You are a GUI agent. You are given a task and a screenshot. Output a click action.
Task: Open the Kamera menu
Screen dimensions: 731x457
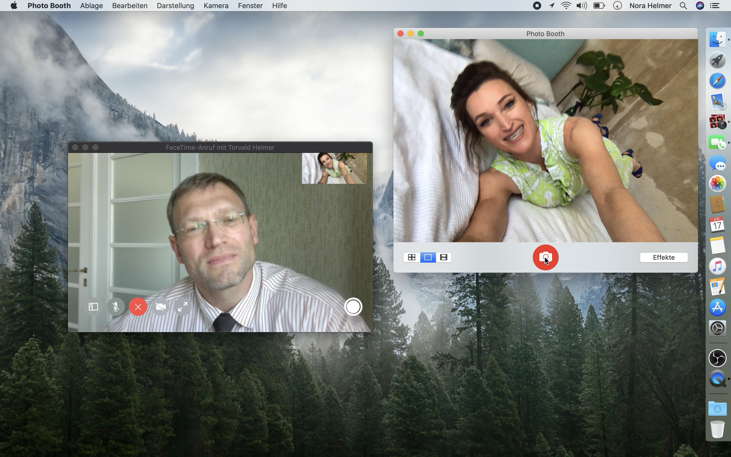[216, 6]
